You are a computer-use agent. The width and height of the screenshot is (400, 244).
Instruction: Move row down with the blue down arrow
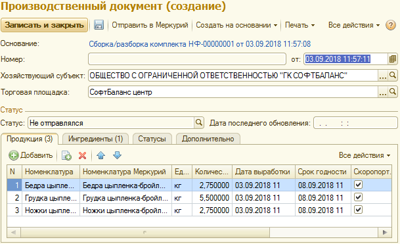[117, 155]
